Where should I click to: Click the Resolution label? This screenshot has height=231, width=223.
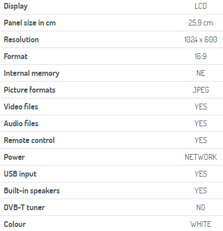pos(21,39)
